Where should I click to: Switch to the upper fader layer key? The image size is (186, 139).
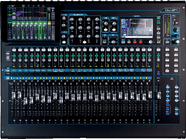8,70
